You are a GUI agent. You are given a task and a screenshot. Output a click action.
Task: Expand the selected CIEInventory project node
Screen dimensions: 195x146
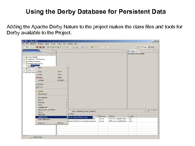(x=26, y=66)
